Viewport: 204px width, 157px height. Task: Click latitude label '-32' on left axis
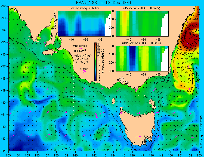click(3, 6)
